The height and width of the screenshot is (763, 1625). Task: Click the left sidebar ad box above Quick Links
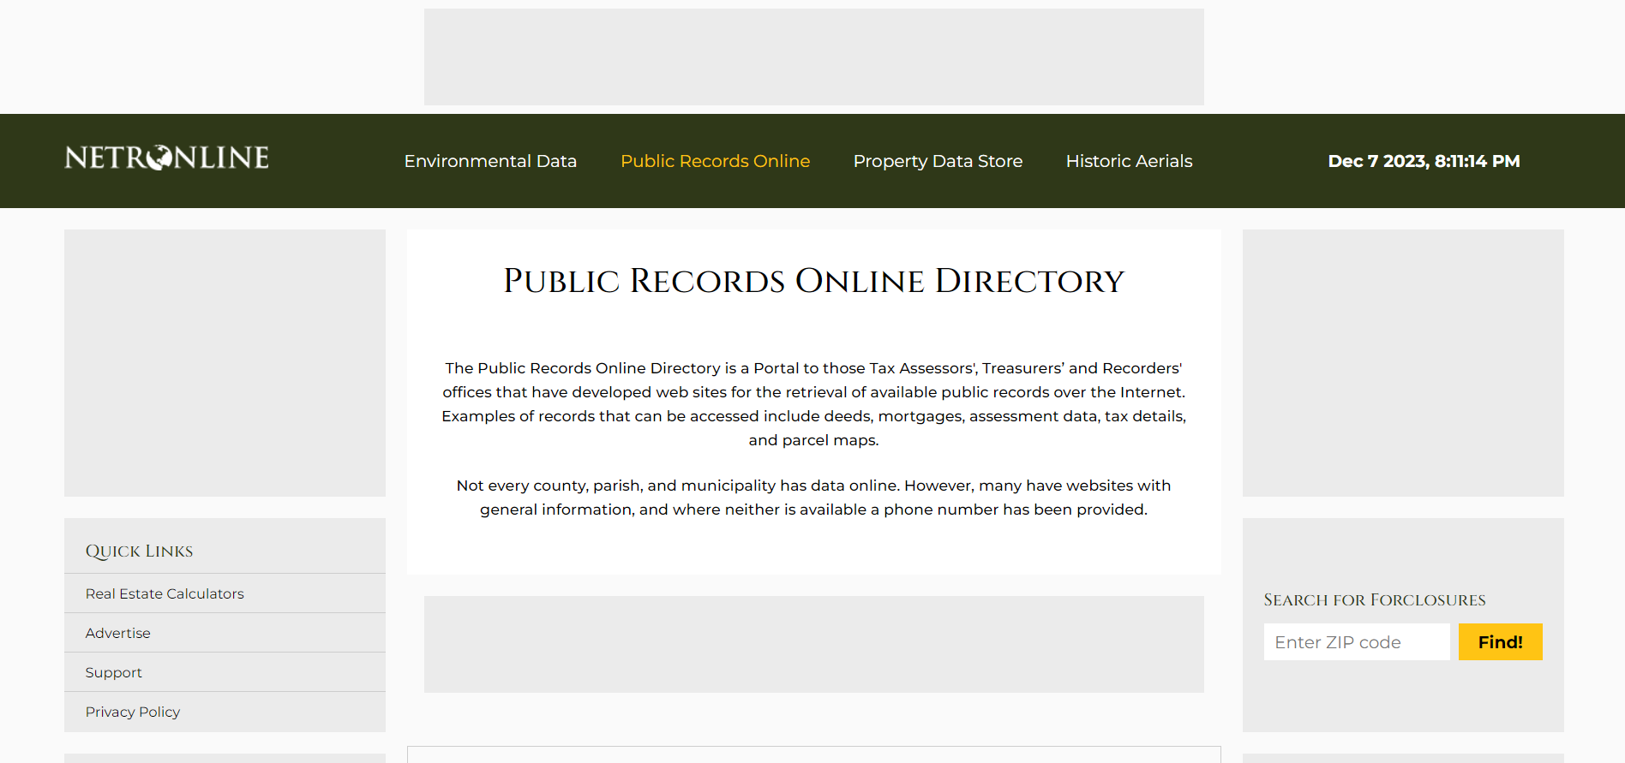pyautogui.click(x=225, y=362)
